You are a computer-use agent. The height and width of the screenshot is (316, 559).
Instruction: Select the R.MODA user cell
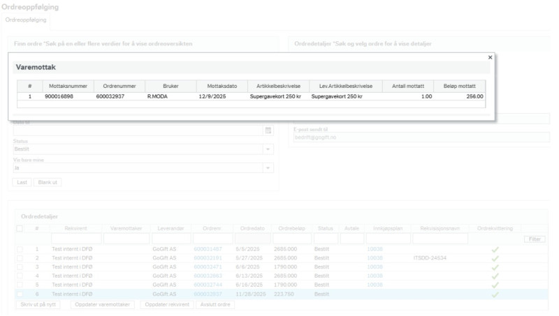[x=170, y=96]
